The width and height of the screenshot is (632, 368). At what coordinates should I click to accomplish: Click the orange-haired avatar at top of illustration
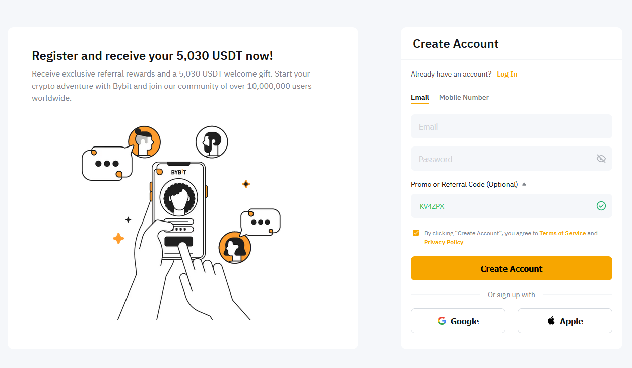click(144, 142)
